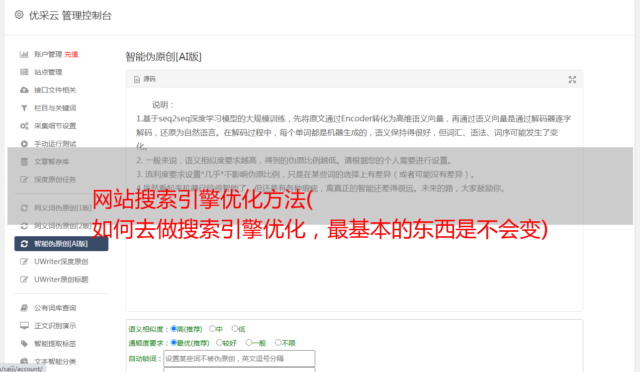Image resolution: width=640 pixels, height=372 pixels.
Task: Click the tag icon for 智能提取标签
Action: (24, 344)
